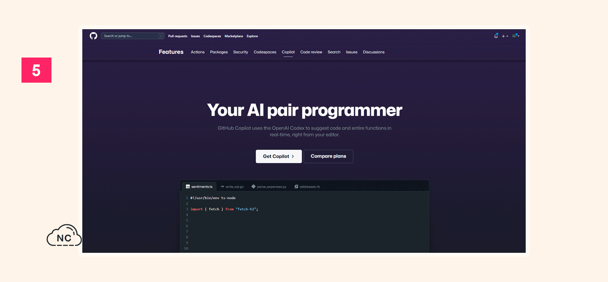Image resolution: width=608 pixels, height=282 pixels.
Task: Select Codespaces in the Features menu
Action: pos(265,52)
